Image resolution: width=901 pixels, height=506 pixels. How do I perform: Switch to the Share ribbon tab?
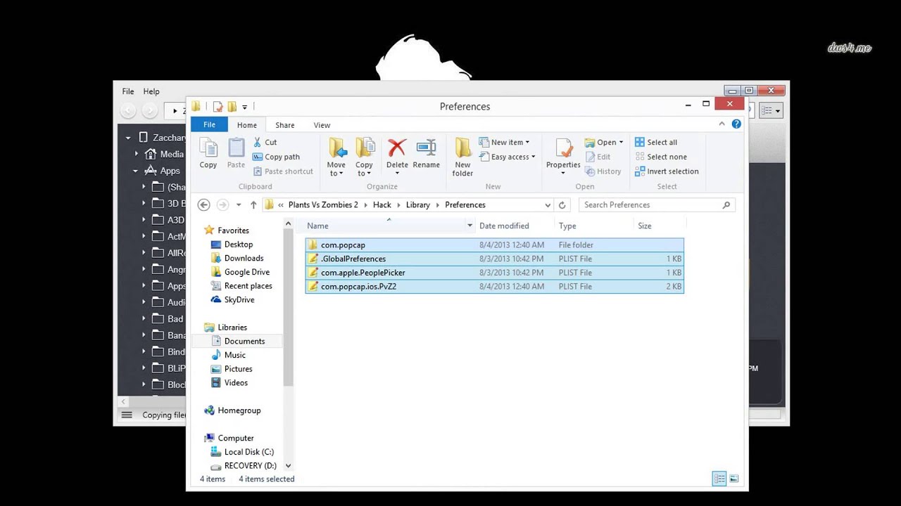285,125
